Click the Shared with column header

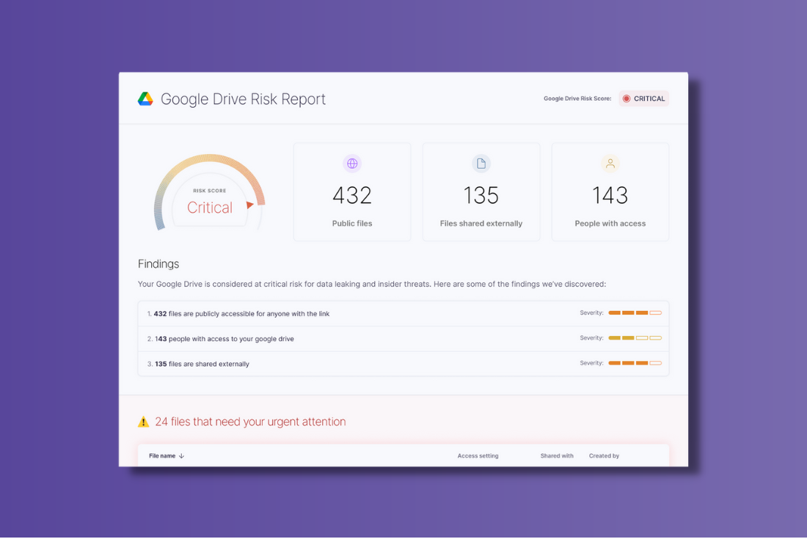[556, 455]
